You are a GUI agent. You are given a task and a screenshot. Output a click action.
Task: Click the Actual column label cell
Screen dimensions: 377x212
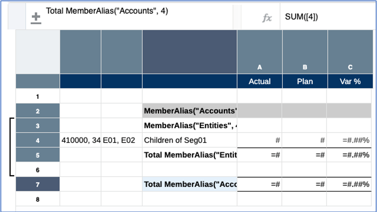click(259, 81)
